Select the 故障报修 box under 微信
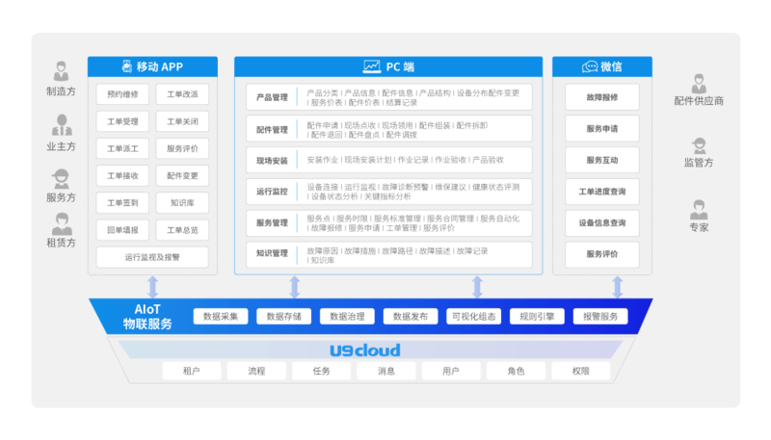 [x=601, y=97]
